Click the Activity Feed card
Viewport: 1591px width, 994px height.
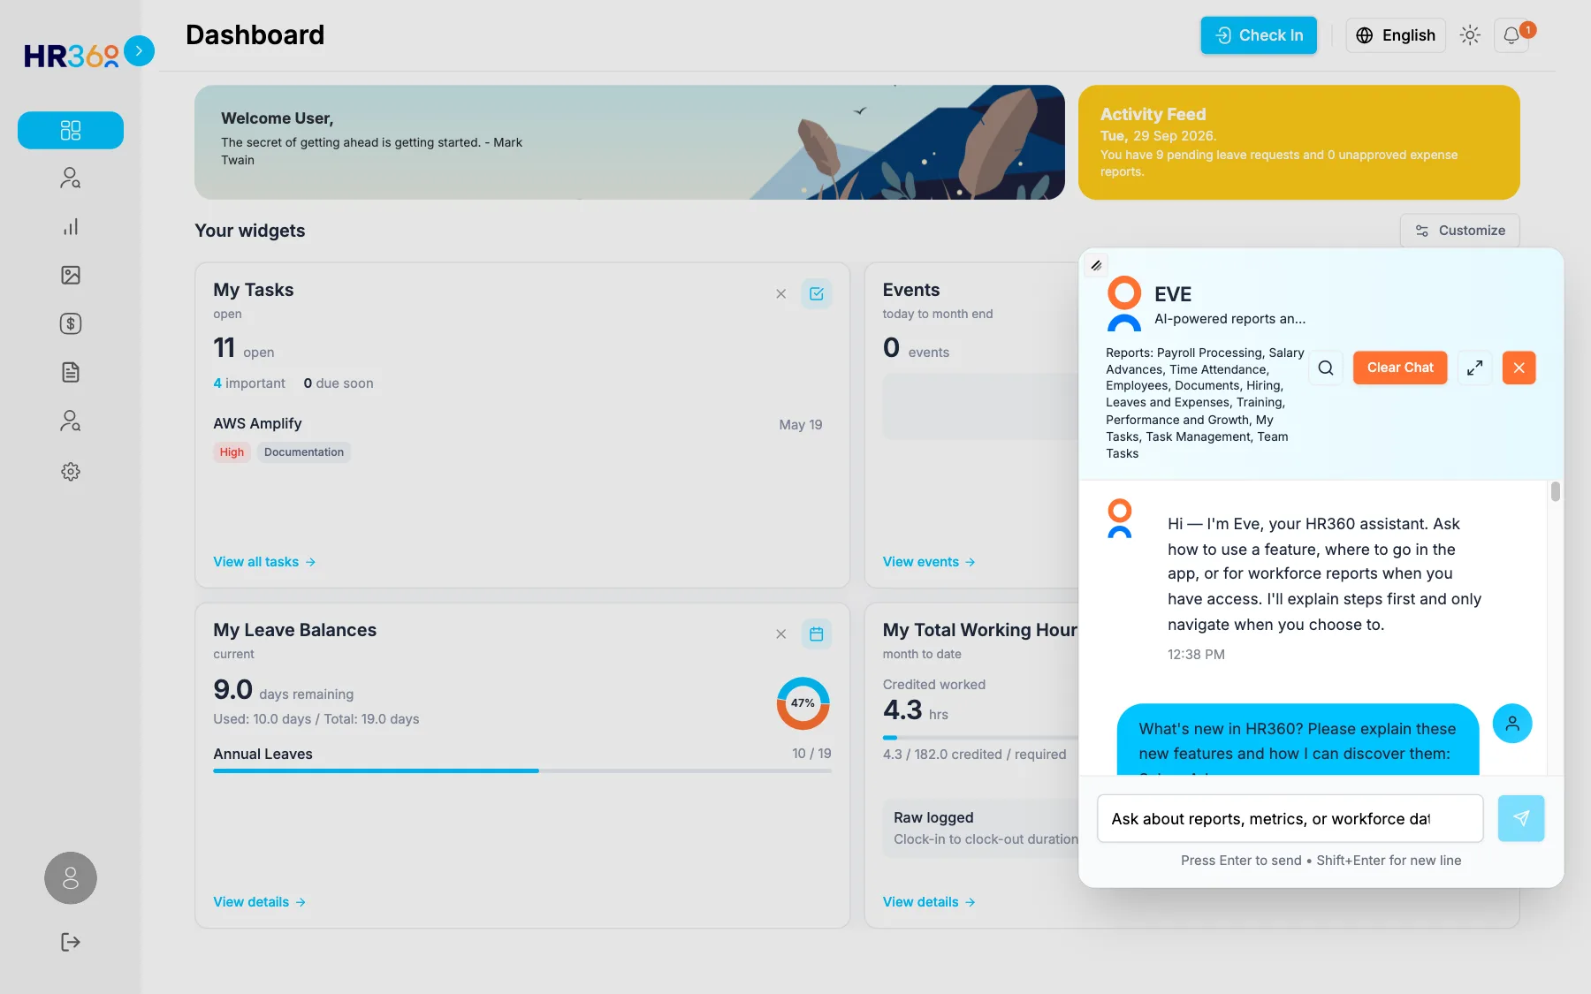(1299, 142)
